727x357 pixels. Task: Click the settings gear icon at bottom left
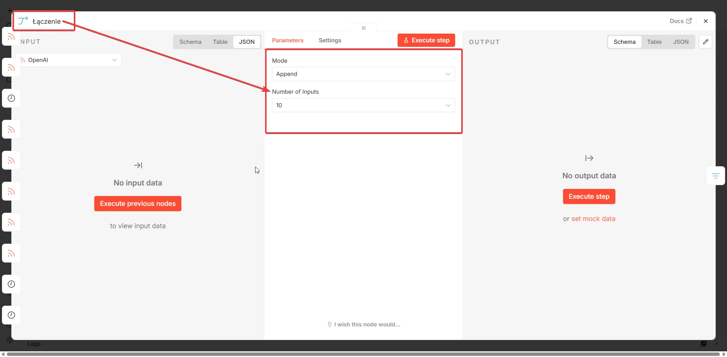[10, 340]
